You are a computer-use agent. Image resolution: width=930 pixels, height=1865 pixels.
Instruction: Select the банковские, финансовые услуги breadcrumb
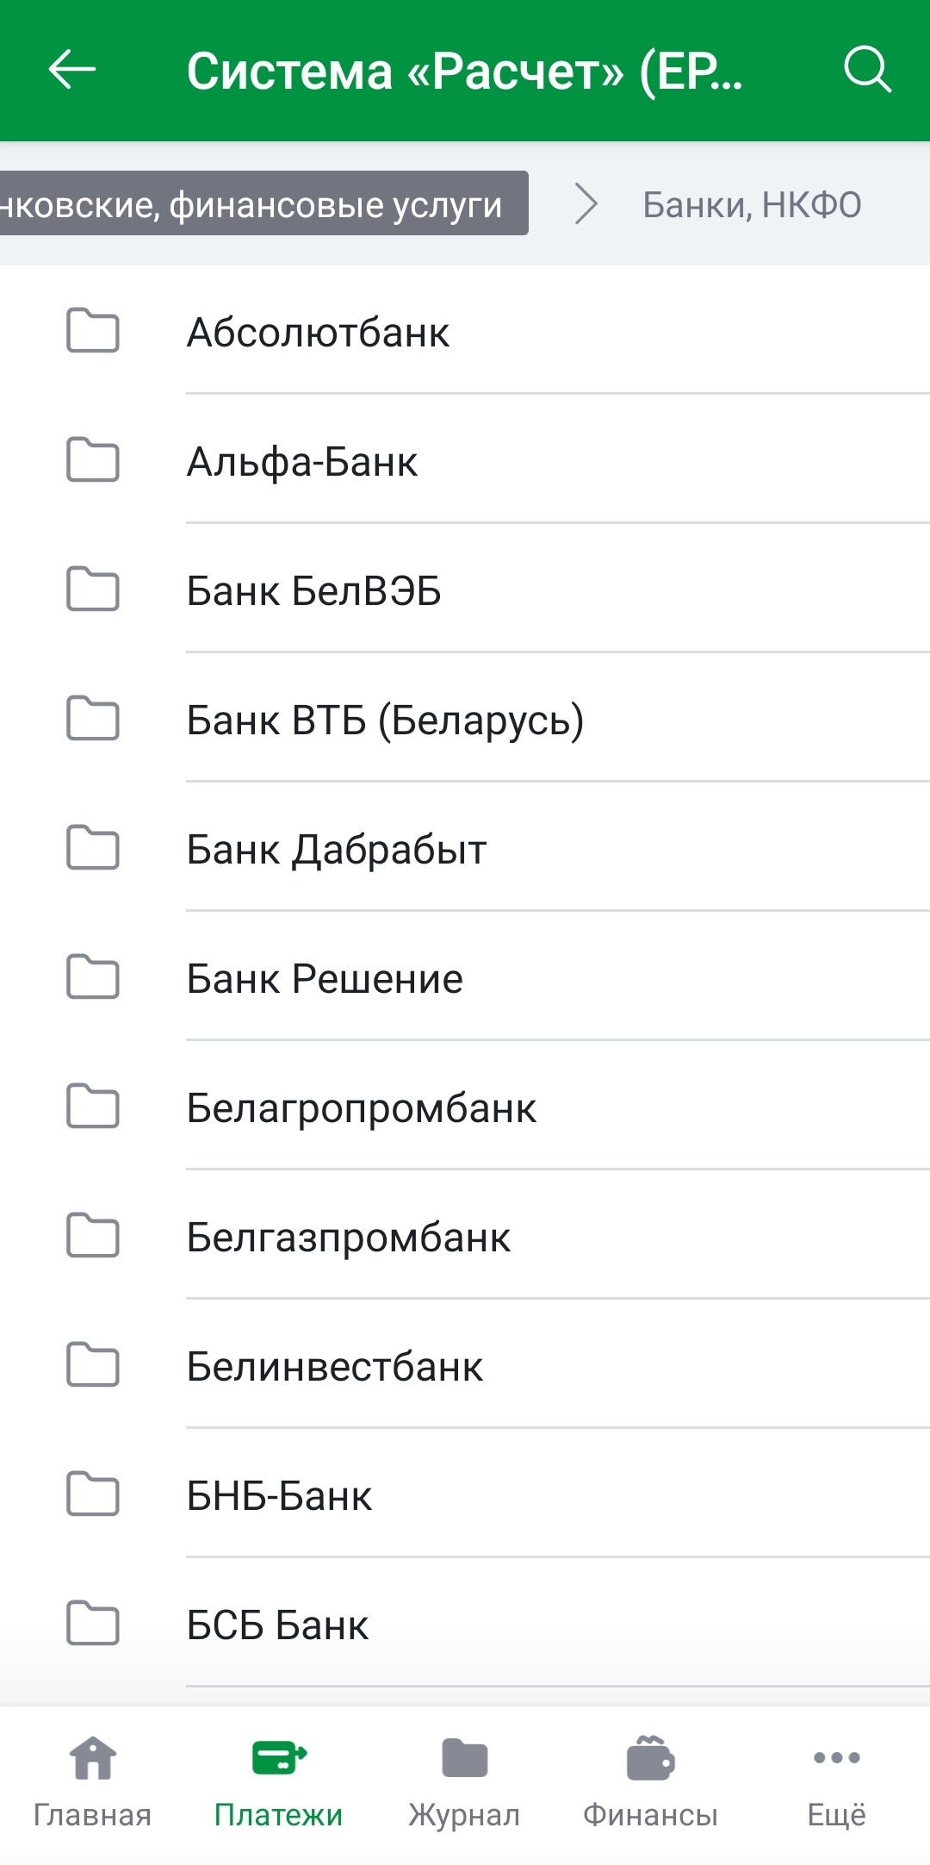258,204
